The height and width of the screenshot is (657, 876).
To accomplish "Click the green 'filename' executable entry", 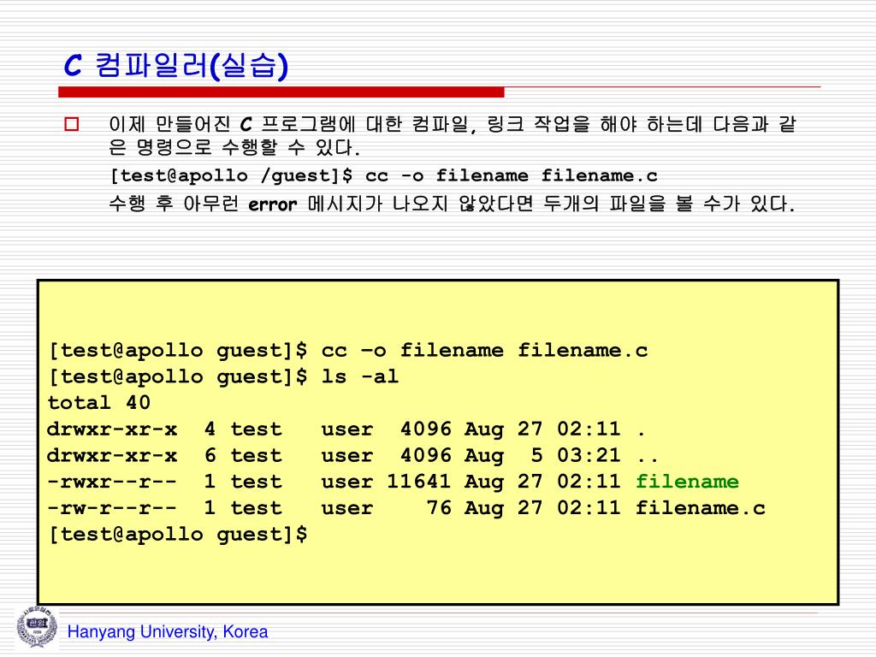I will pyautogui.click(x=687, y=482).
